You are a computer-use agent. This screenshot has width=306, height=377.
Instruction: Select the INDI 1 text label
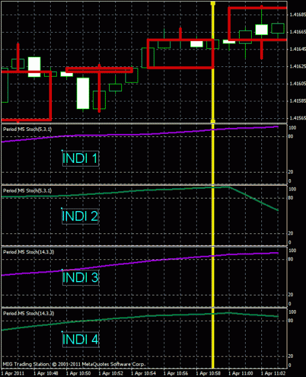[80, 158]
